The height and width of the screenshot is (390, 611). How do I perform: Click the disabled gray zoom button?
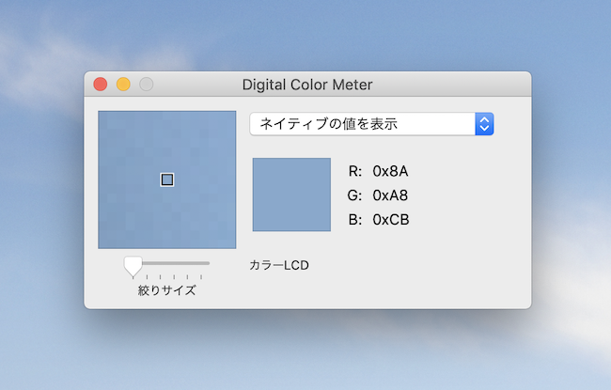pos(146,85)
